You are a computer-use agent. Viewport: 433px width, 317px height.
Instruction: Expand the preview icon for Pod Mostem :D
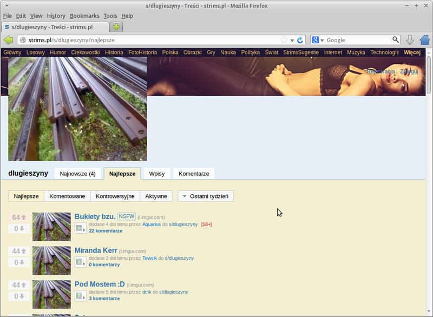[80, 296]
